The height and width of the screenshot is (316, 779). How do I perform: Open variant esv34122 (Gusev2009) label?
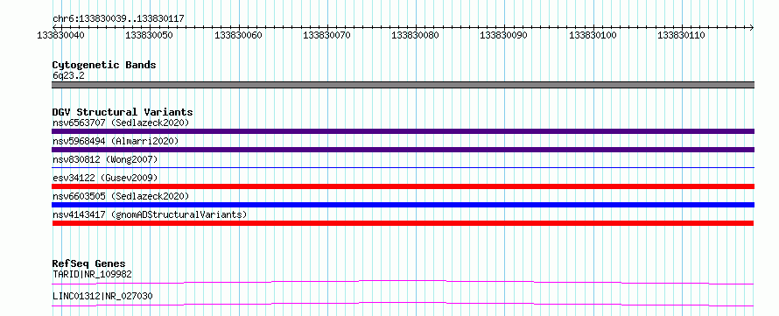click(105, 178)
